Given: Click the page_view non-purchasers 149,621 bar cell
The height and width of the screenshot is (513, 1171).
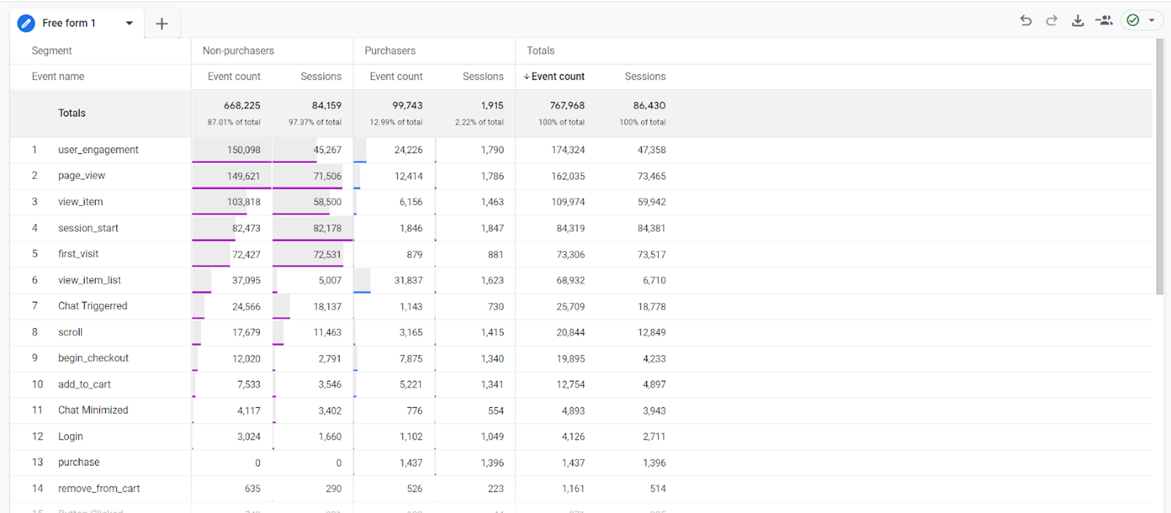Looking at the screenshot, I should (231, 176).
